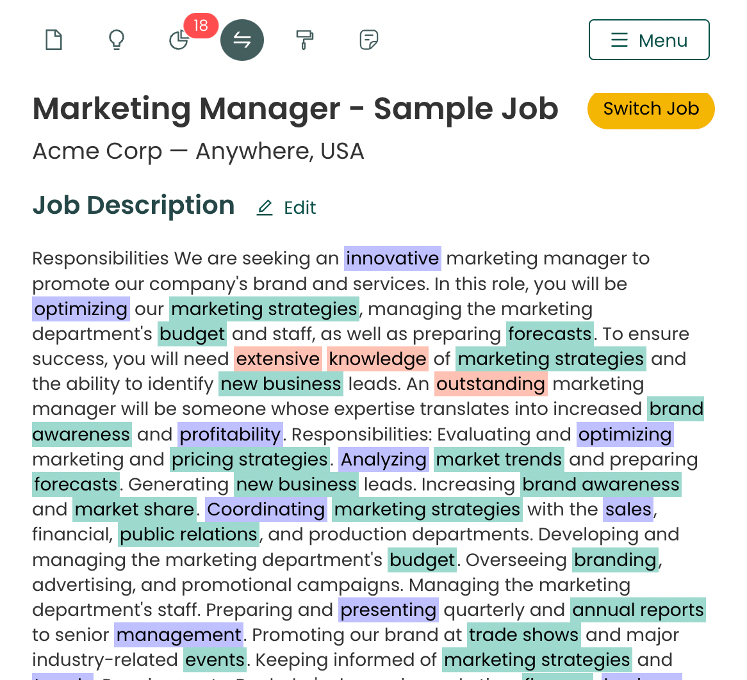Viewport: 747px width, 680px height.
Task: Open the document view icon
Action: (x=54, y=39)
